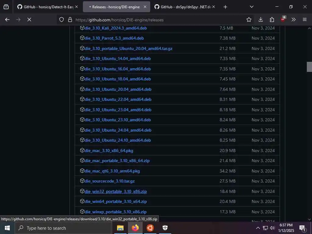The width and height of the screenshot is (312, 234).
Task: Download die_sourcecode_3.10.tar.gz
Action: click(110, 181)
